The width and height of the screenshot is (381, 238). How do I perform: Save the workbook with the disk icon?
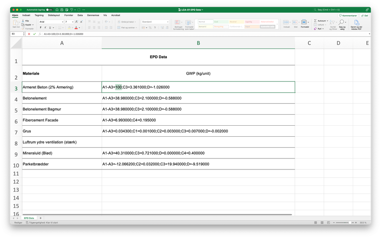tap(62, 10)
